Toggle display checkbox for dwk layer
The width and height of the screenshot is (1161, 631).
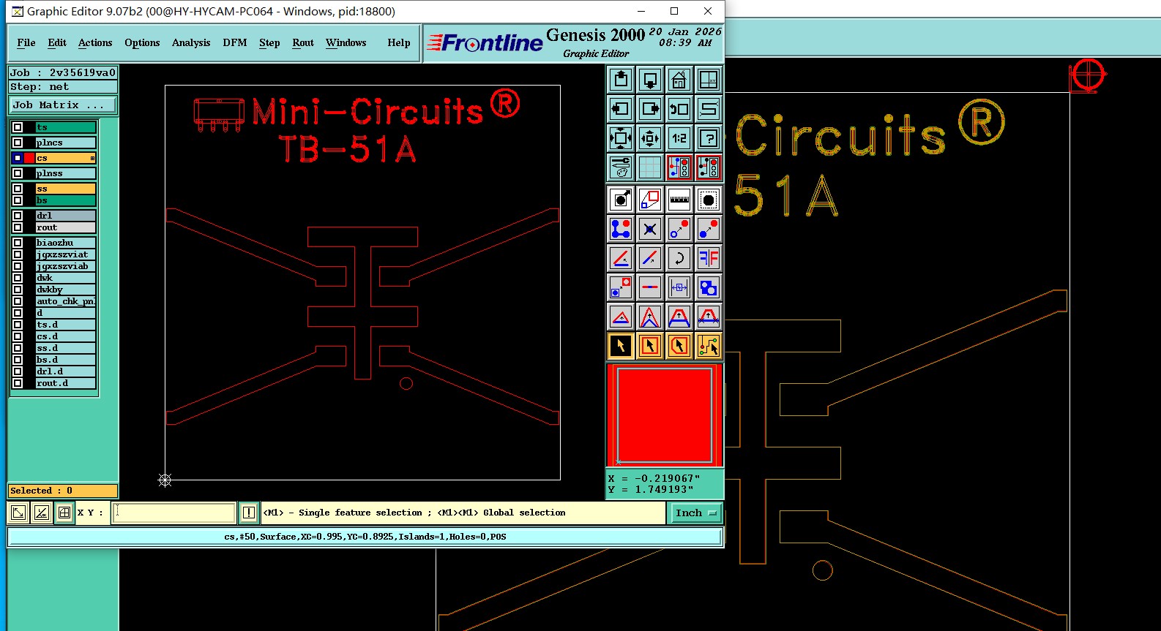click(x=18, y=278)
